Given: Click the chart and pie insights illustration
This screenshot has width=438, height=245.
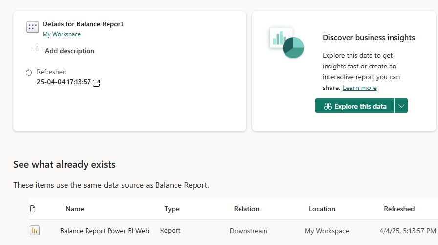Looking at the screenshot, I should pyautogui.click(x=286, y=43).
